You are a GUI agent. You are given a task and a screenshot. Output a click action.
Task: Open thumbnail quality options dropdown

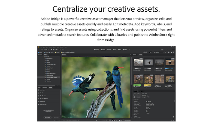(x=146, y=52)
